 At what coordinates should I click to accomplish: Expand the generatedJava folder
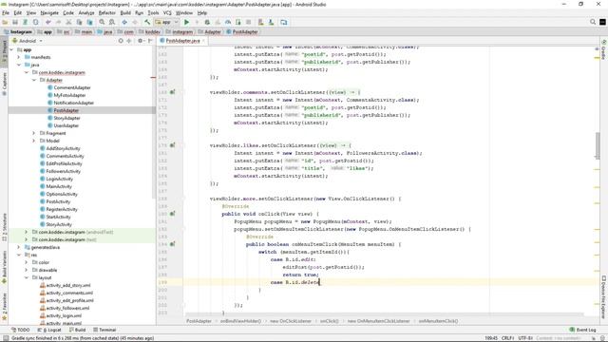pyautogui.click(x=19, y=247)
